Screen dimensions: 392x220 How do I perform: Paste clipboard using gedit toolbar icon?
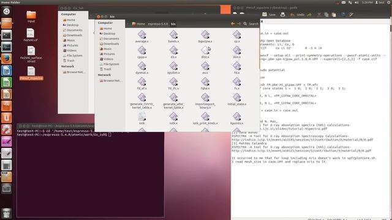point(334,15)
